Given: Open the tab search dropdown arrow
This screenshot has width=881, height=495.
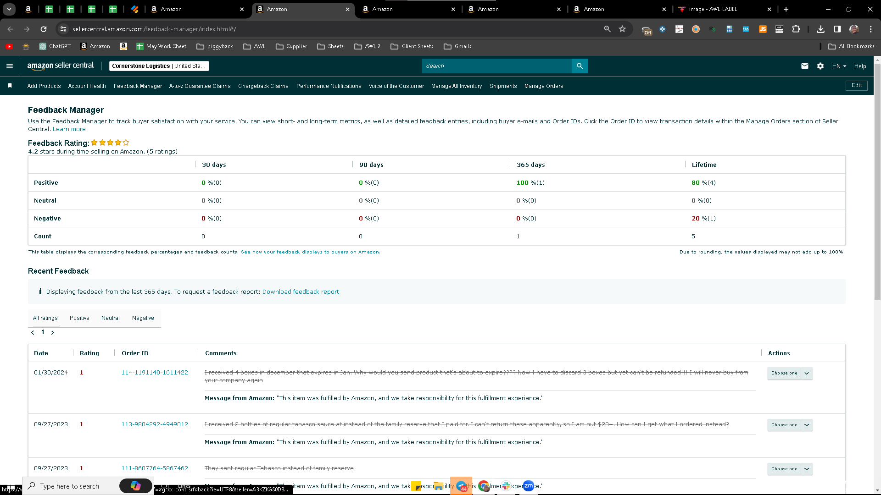Looking at the screenshot, I should [9, 9].
